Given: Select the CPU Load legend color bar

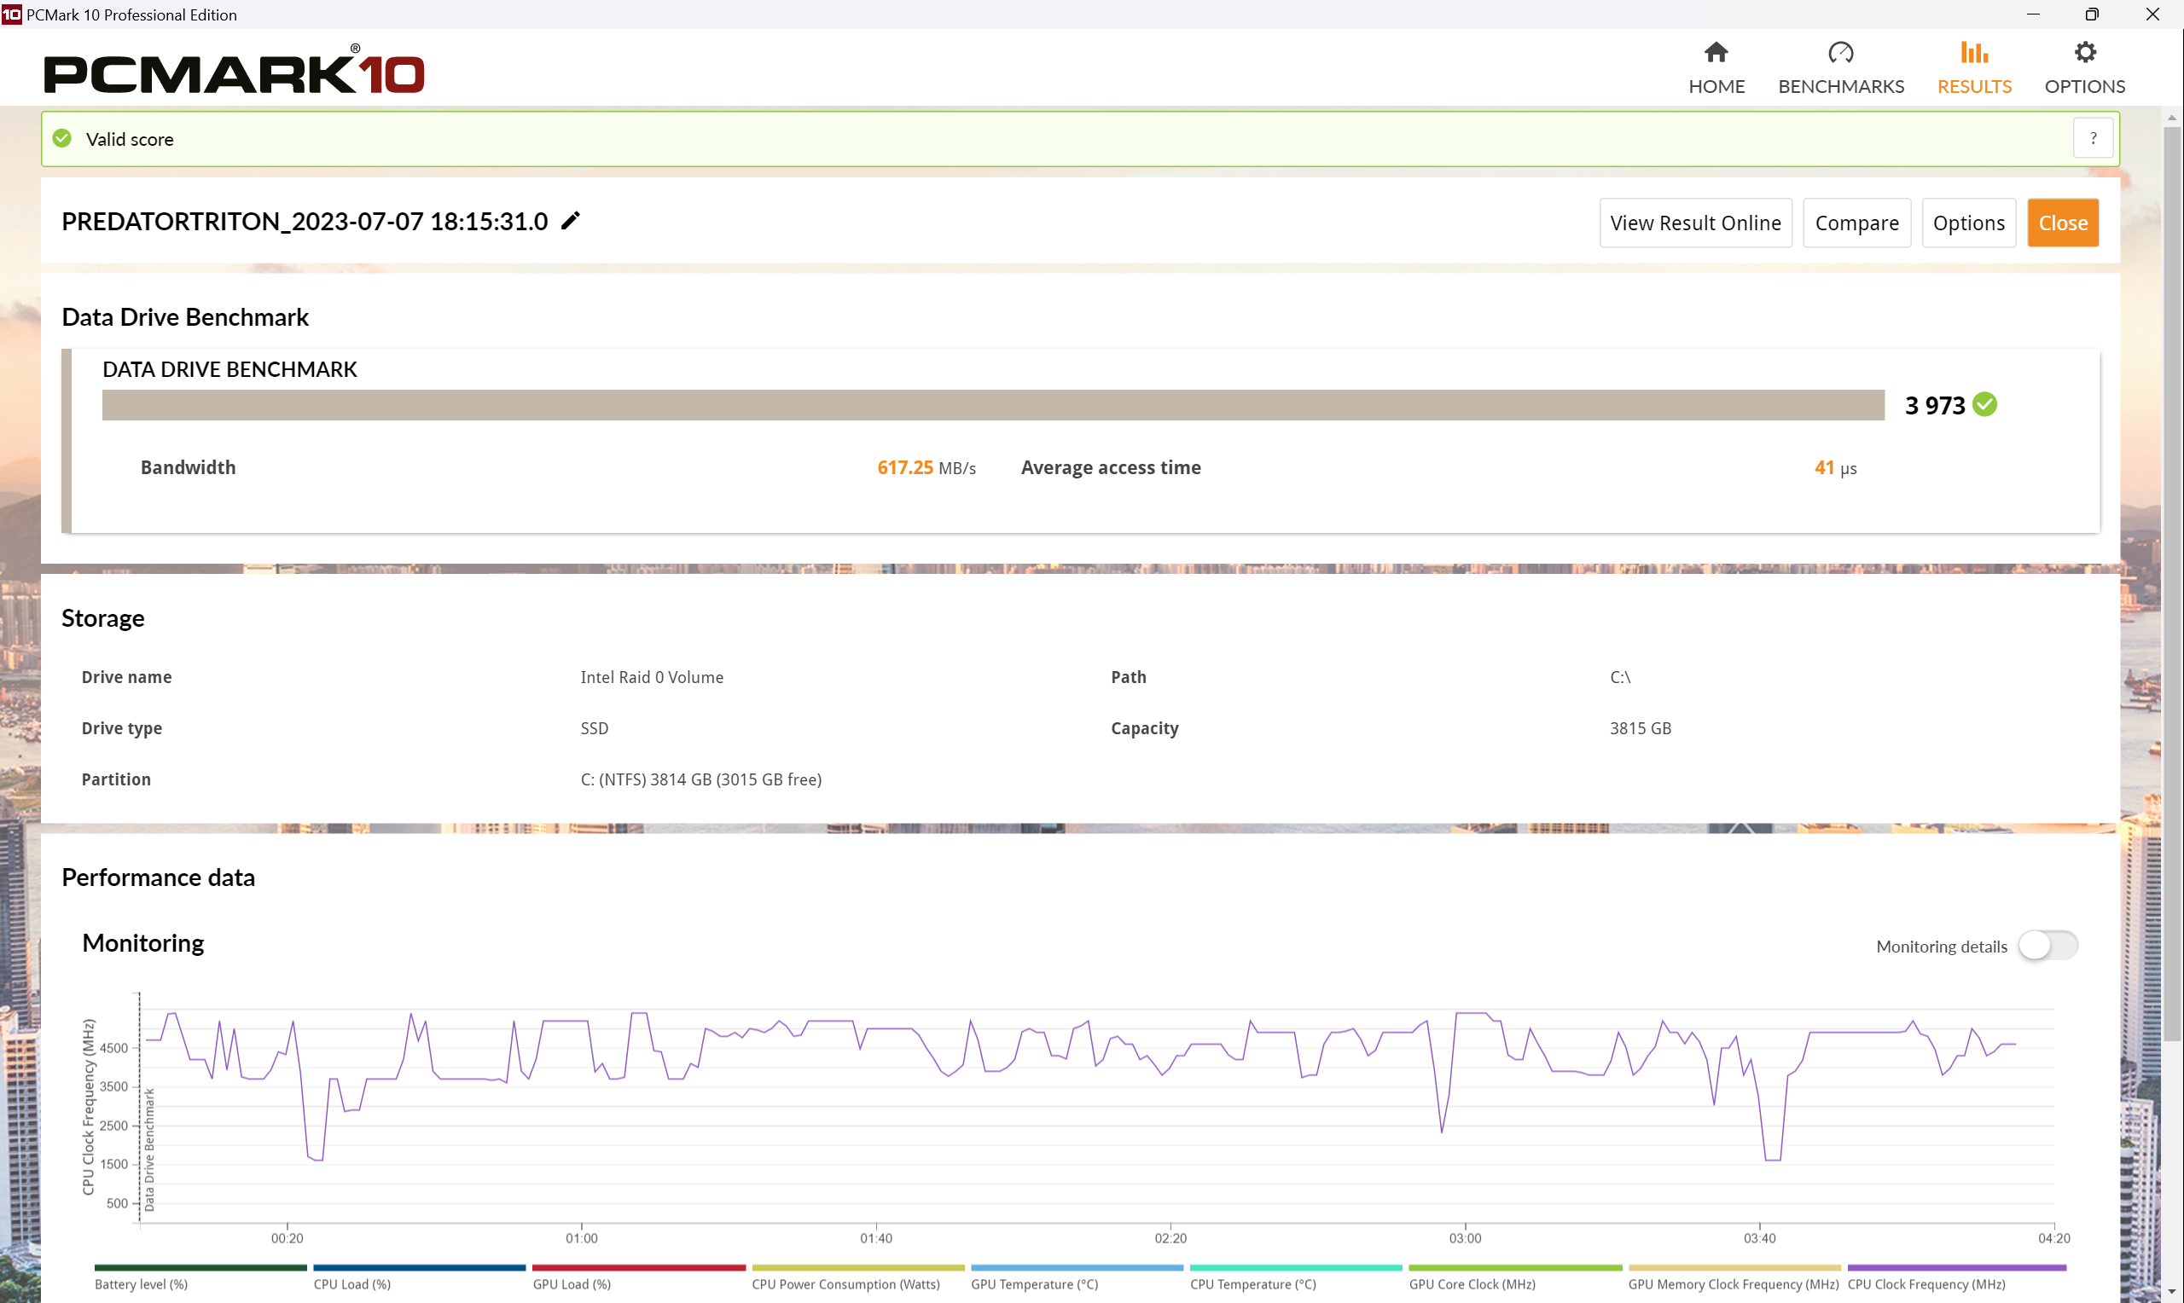Looking at the screenshot, I should 420,1268.
